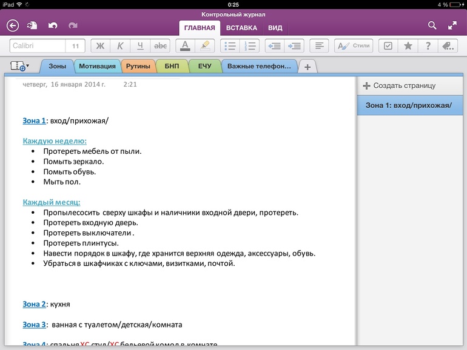Select the ЕЧУ section tab
The image size is (467, 350).
click(204, 67)
